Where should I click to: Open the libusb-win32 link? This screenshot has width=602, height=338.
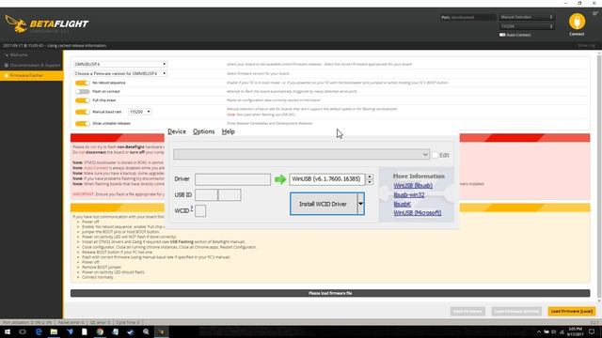409,194
